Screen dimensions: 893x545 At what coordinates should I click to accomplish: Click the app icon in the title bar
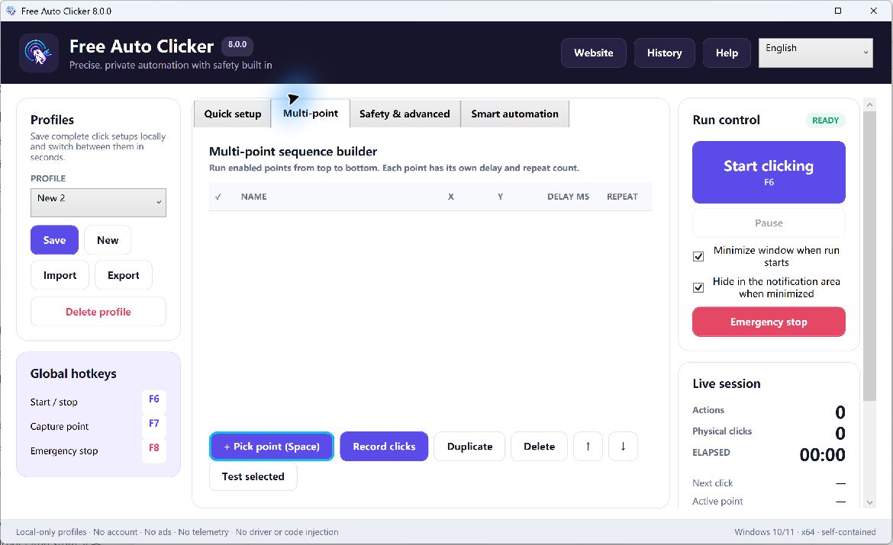click(x=11, y=11)
